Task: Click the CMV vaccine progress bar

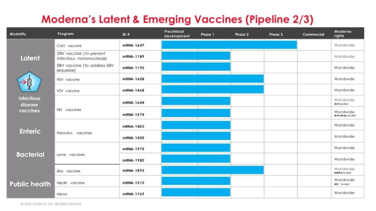Action: [x=229, y=45]
